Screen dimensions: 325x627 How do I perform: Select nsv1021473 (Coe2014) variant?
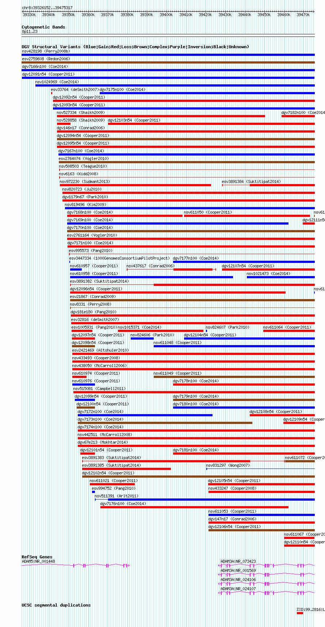[x=268, y=274]
